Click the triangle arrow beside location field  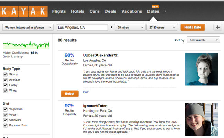111,27
